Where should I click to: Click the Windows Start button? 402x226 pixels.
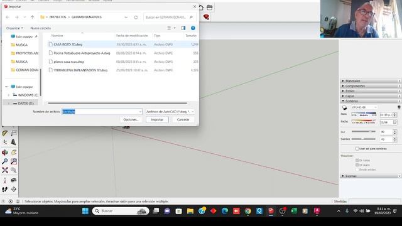[x=85, y=211]
